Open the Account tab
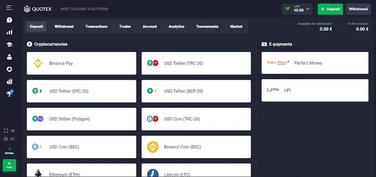The height and width of the screenshot is (177, 376). pos(149,27)
